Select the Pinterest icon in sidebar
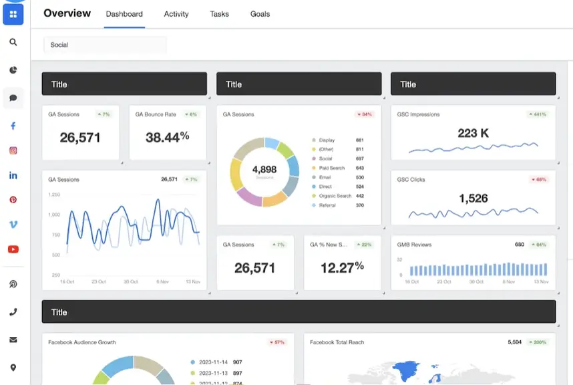 [13, 200]
